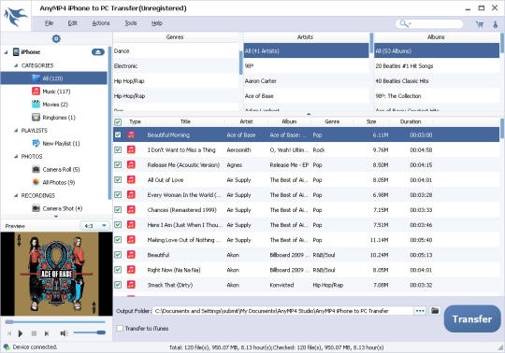The height and width of the screenshot is (353, 505).
Task: Click the music icon of Beautiful Morning row
Action: pyautogui.click(x=131, y=134)
